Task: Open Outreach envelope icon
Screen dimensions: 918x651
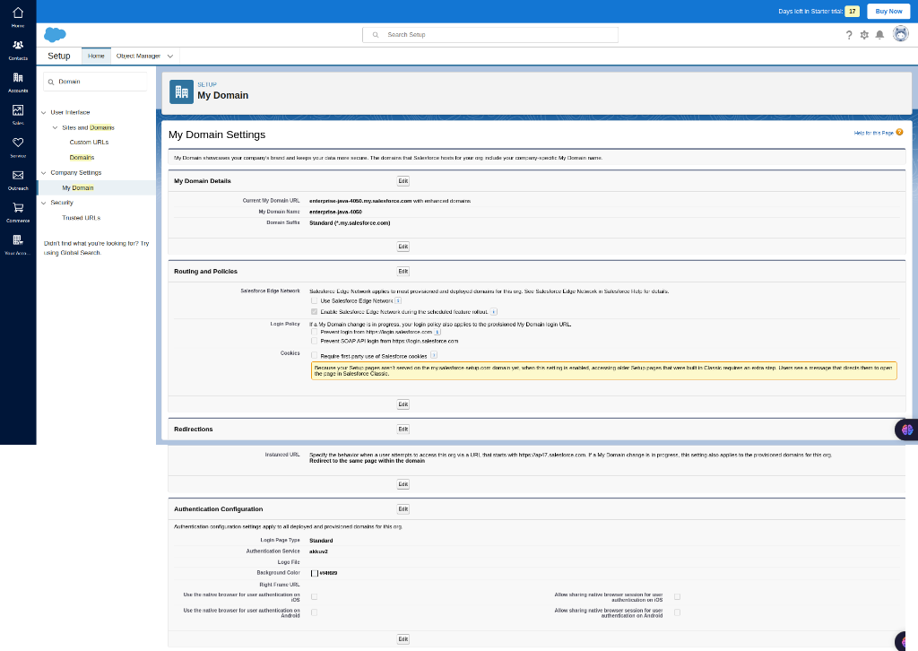Action: [x=18, y=176]
